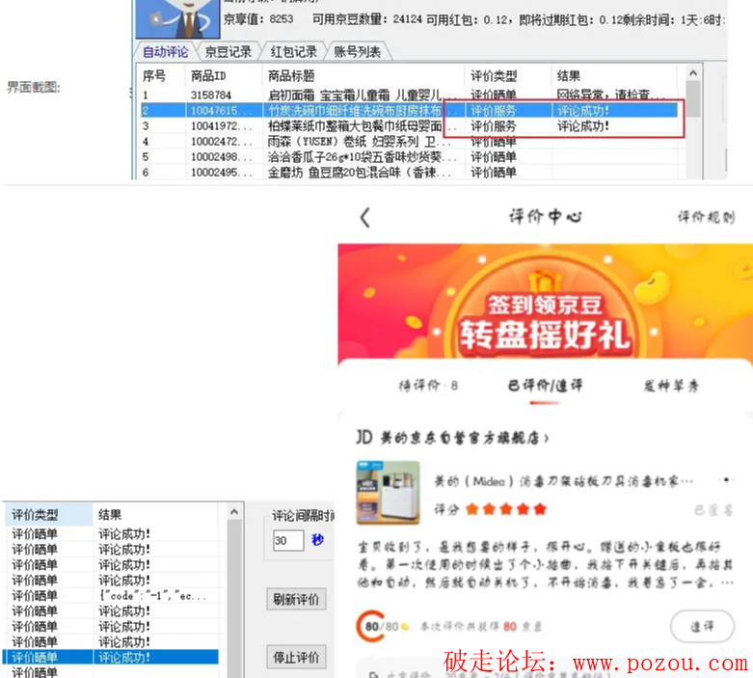Click the avatar image in the top window

click(x=178, y=18)
